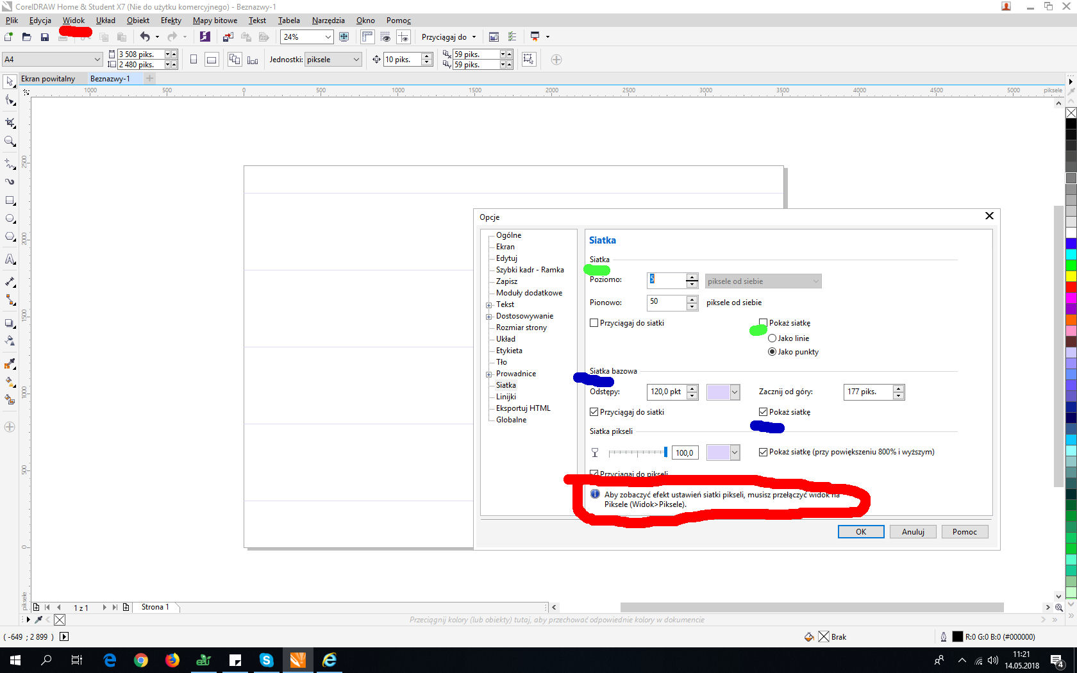Select the Zoom tool in toolbox
Screen dimensions: 1077x673
[x=10, y=141]
